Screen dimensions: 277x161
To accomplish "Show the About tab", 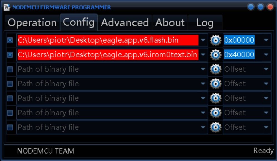I will [x=170, y=23].
